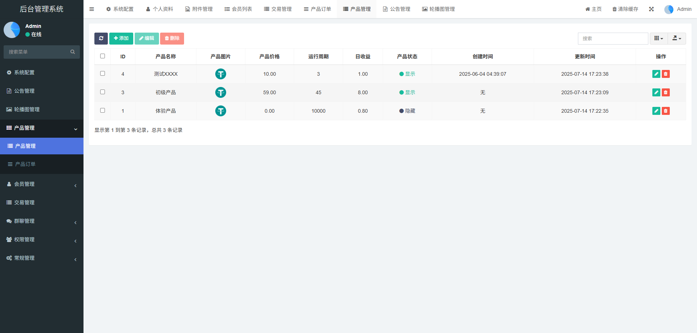
Task: Check the select-all checkbox in table header
Action: 102,56
